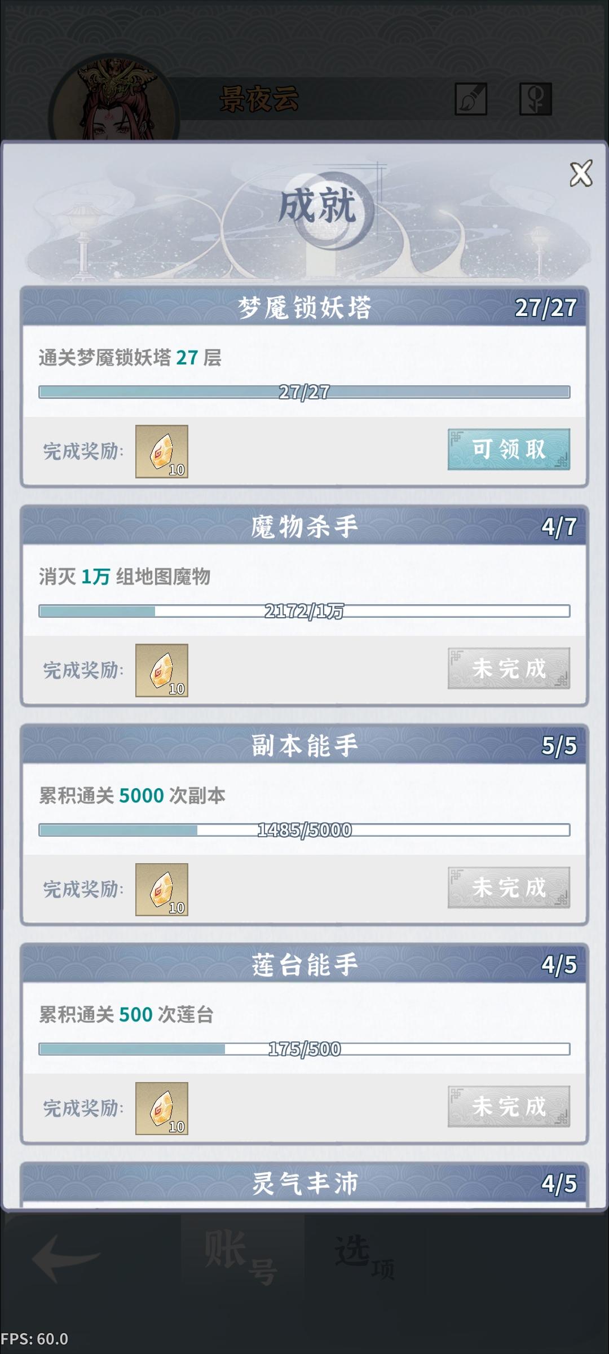609x1354 pixels.
Task: Click the flower icon at top right
Action: point(535,99)
